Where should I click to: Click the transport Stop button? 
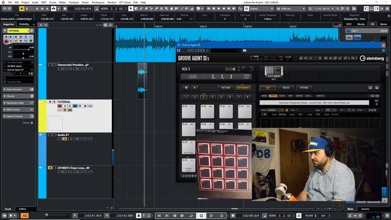201,216
